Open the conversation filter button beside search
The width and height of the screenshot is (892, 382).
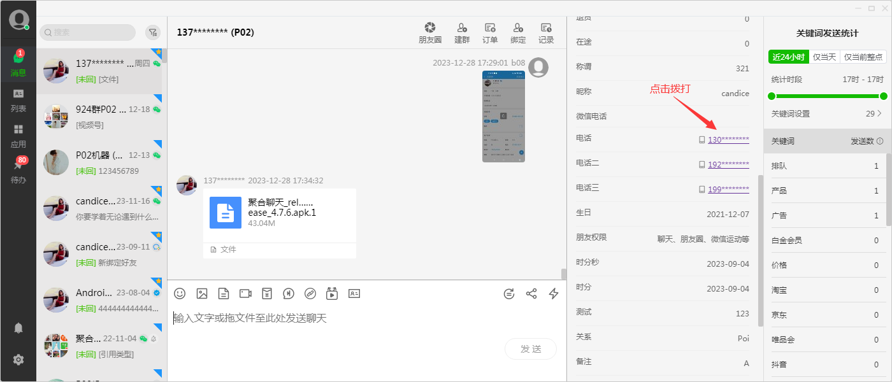pyautogui.click(x=153, y=32)
